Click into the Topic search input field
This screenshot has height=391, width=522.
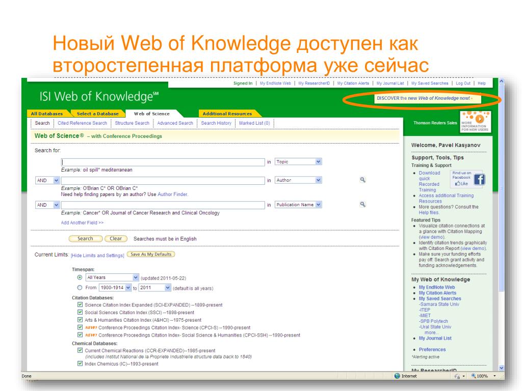pos(163,162)
